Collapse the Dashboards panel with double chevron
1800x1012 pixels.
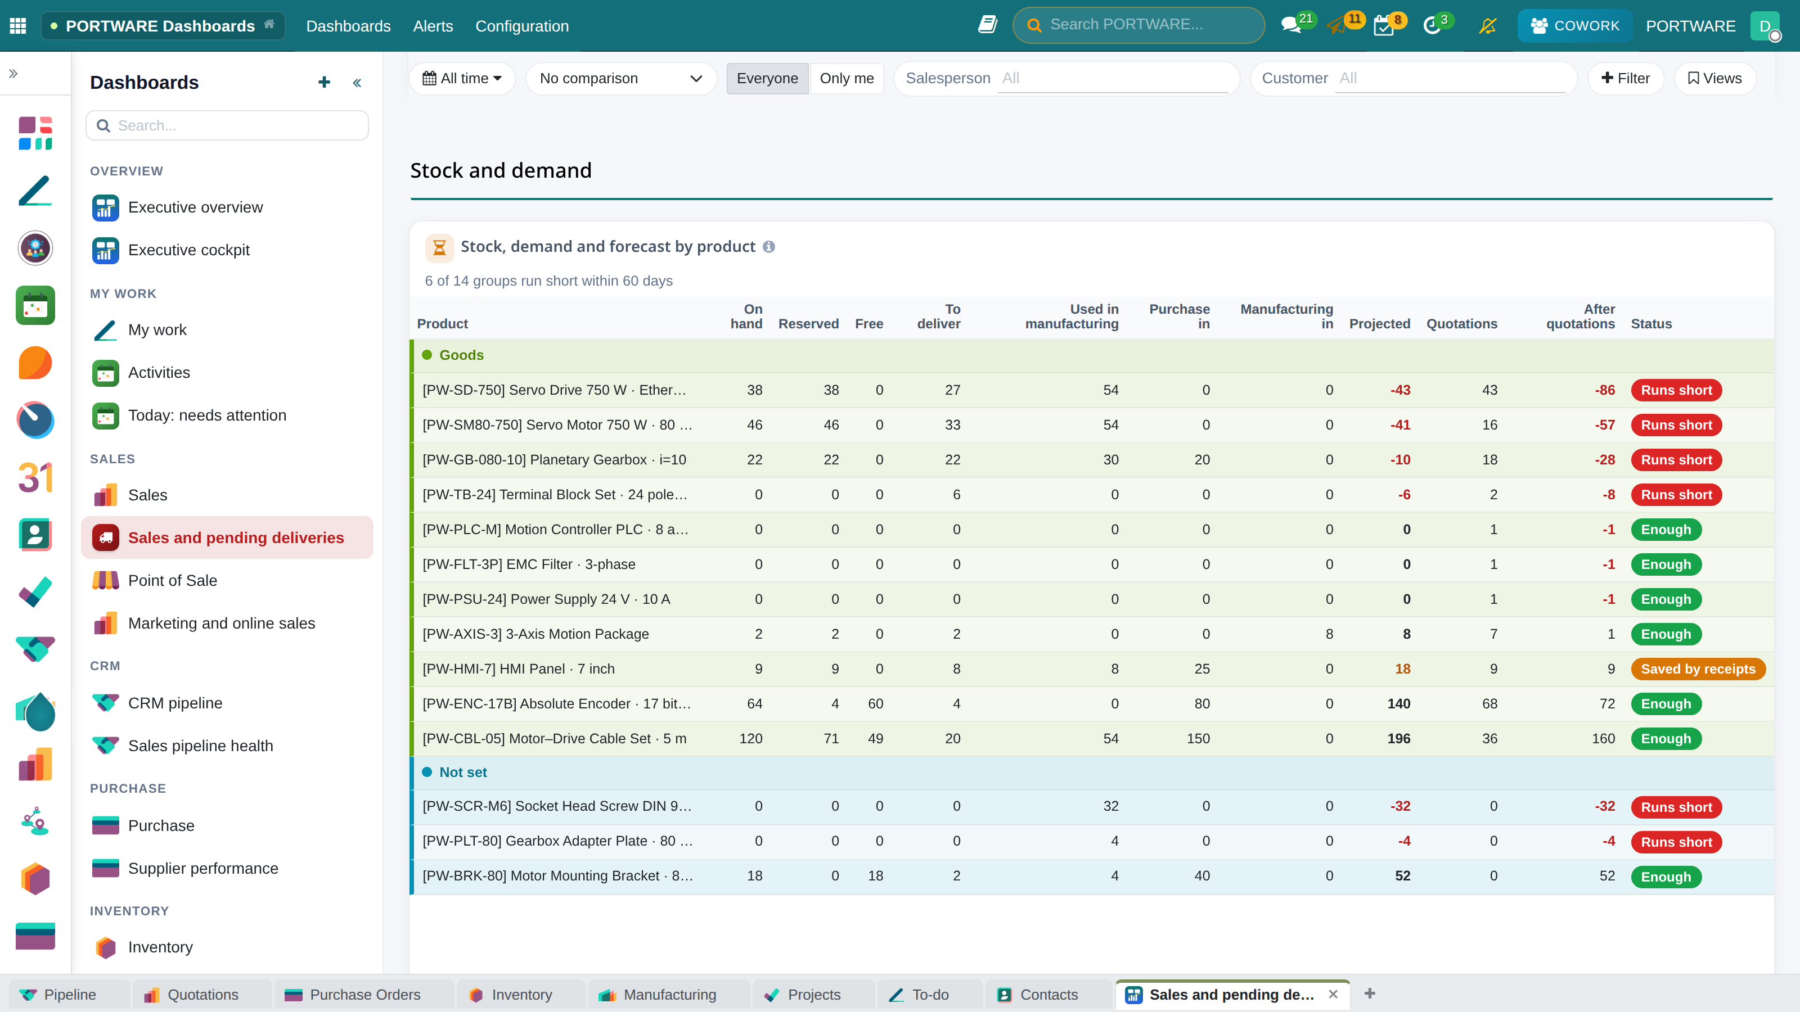coord(357,83)
